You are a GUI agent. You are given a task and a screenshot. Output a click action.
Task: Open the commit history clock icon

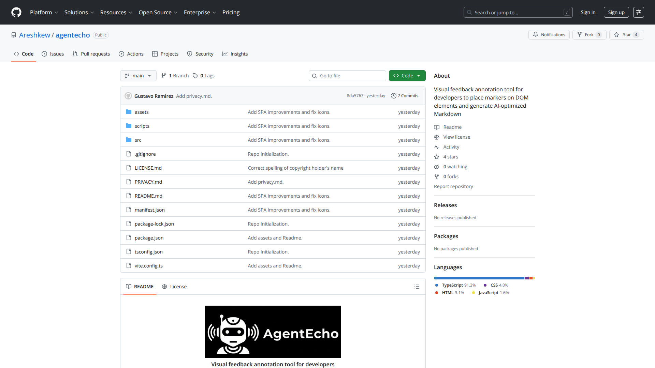click(394, 96)
